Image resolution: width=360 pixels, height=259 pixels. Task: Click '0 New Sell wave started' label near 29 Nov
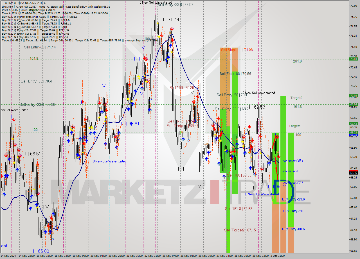pyautogui.click(x=259, y=93)
